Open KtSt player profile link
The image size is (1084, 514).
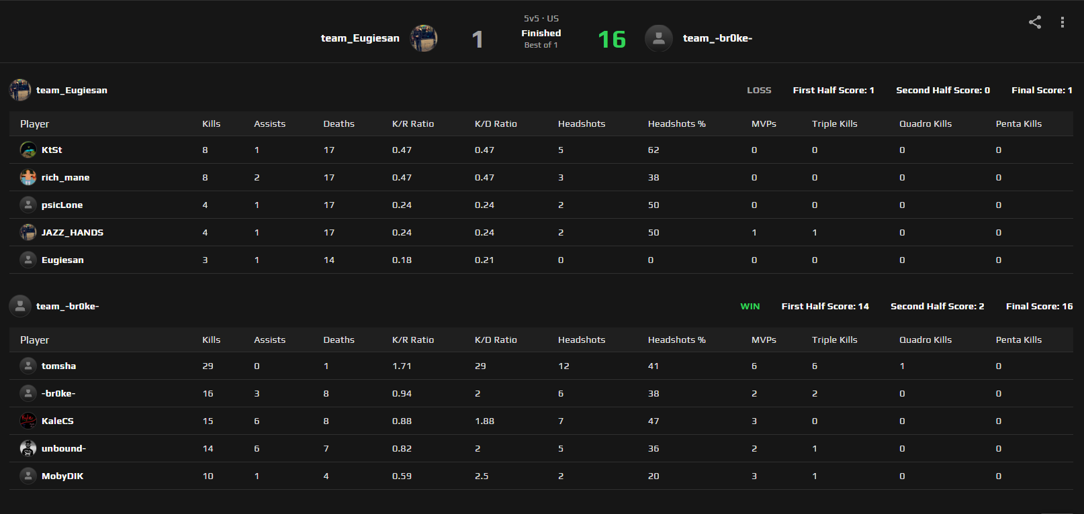tap(52, 150)
